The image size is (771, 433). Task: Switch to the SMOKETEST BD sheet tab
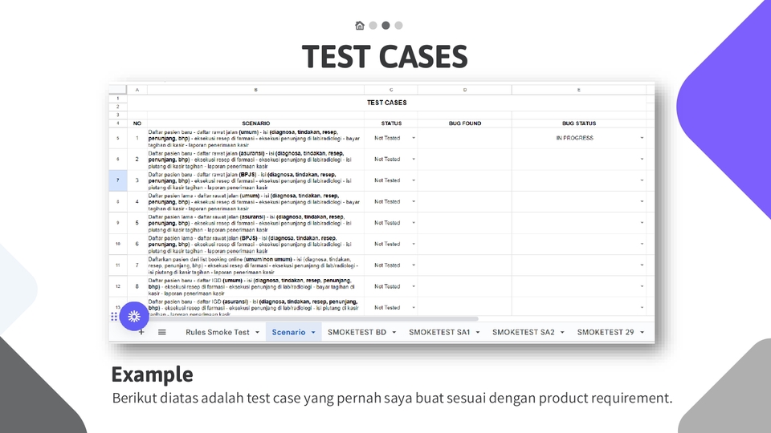(x=357, y=332)
